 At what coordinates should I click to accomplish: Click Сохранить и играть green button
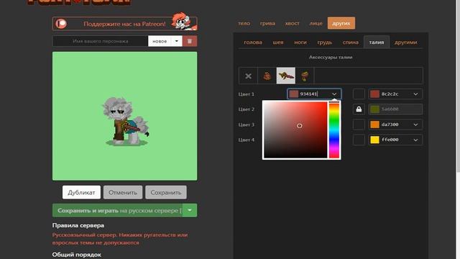pyautogui.click(x=117, y=210)
